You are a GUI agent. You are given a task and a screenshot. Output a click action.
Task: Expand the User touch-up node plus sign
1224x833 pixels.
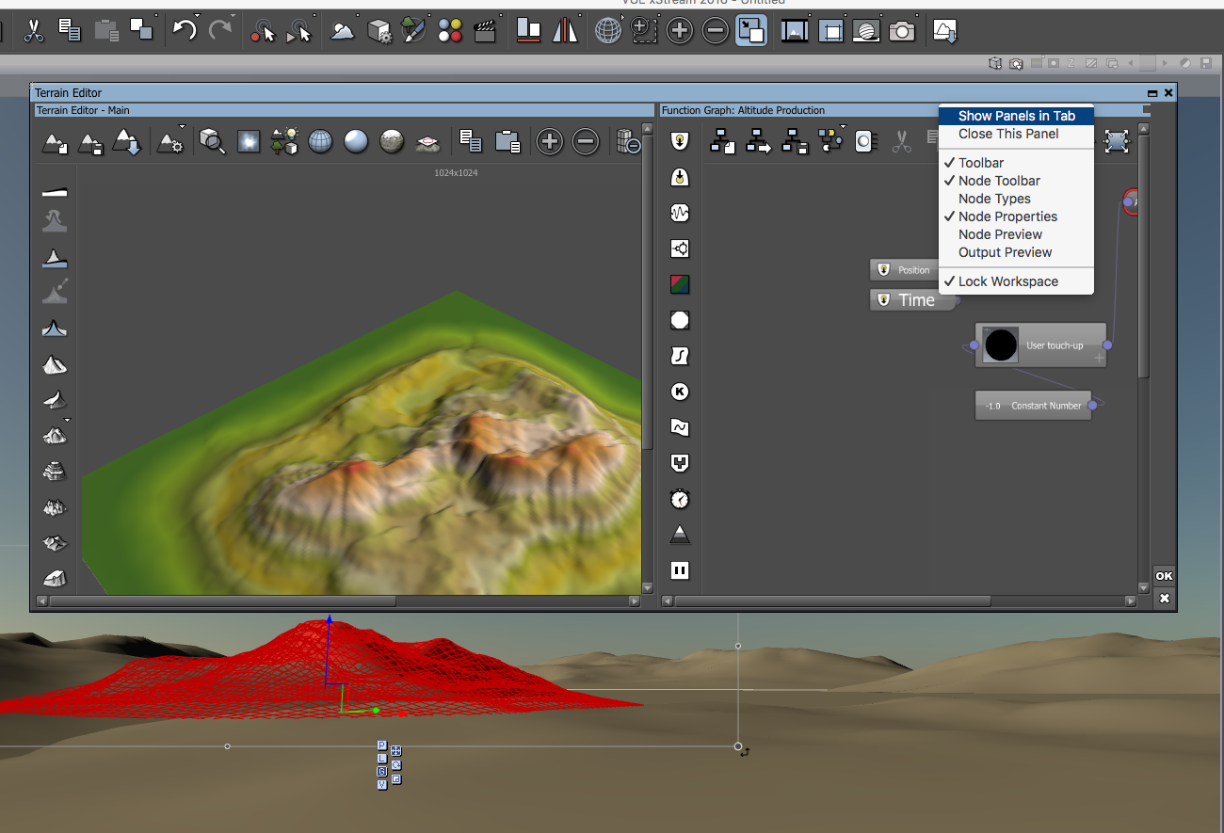1098,359
